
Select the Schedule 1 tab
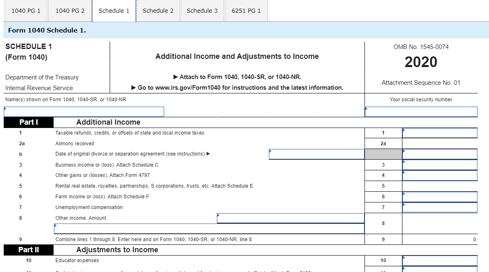pyautogui.click(x=114, y=11)
